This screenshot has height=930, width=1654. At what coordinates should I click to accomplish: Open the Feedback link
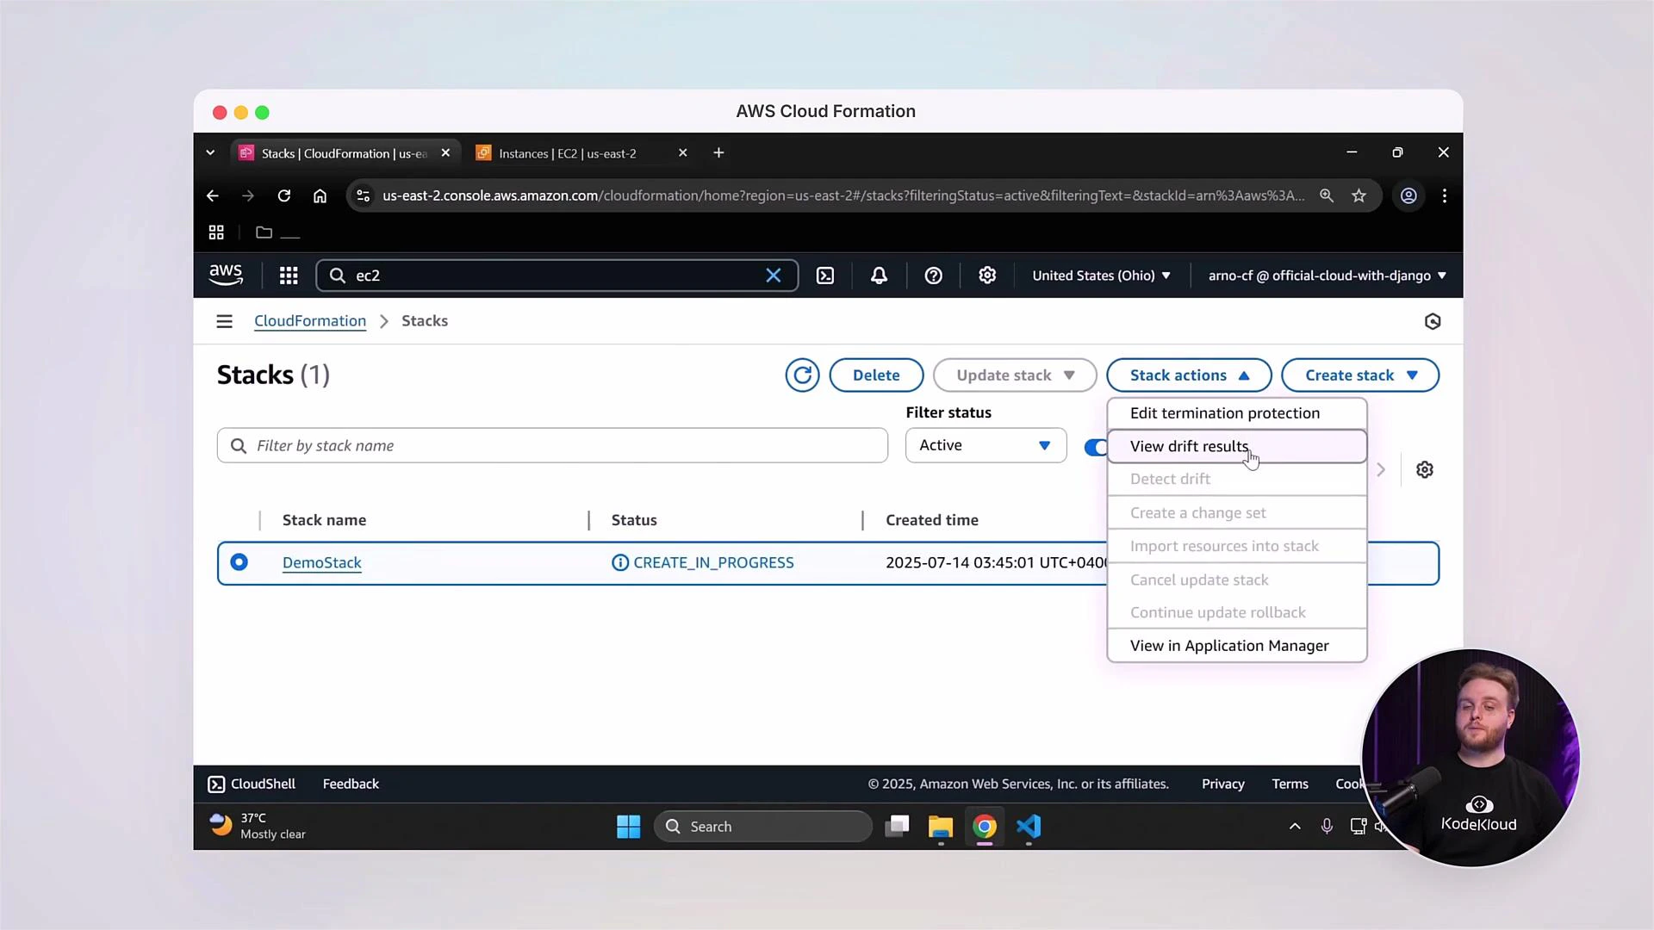(351, 784)
